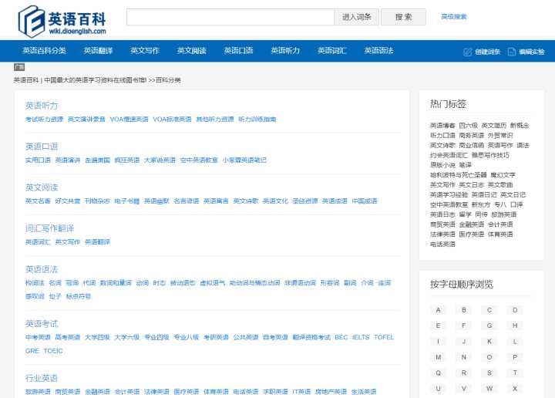The height and width of the screenshot is (398, 555).
Task: Click the 英语听力 category heading
Action: click(42, 106)
